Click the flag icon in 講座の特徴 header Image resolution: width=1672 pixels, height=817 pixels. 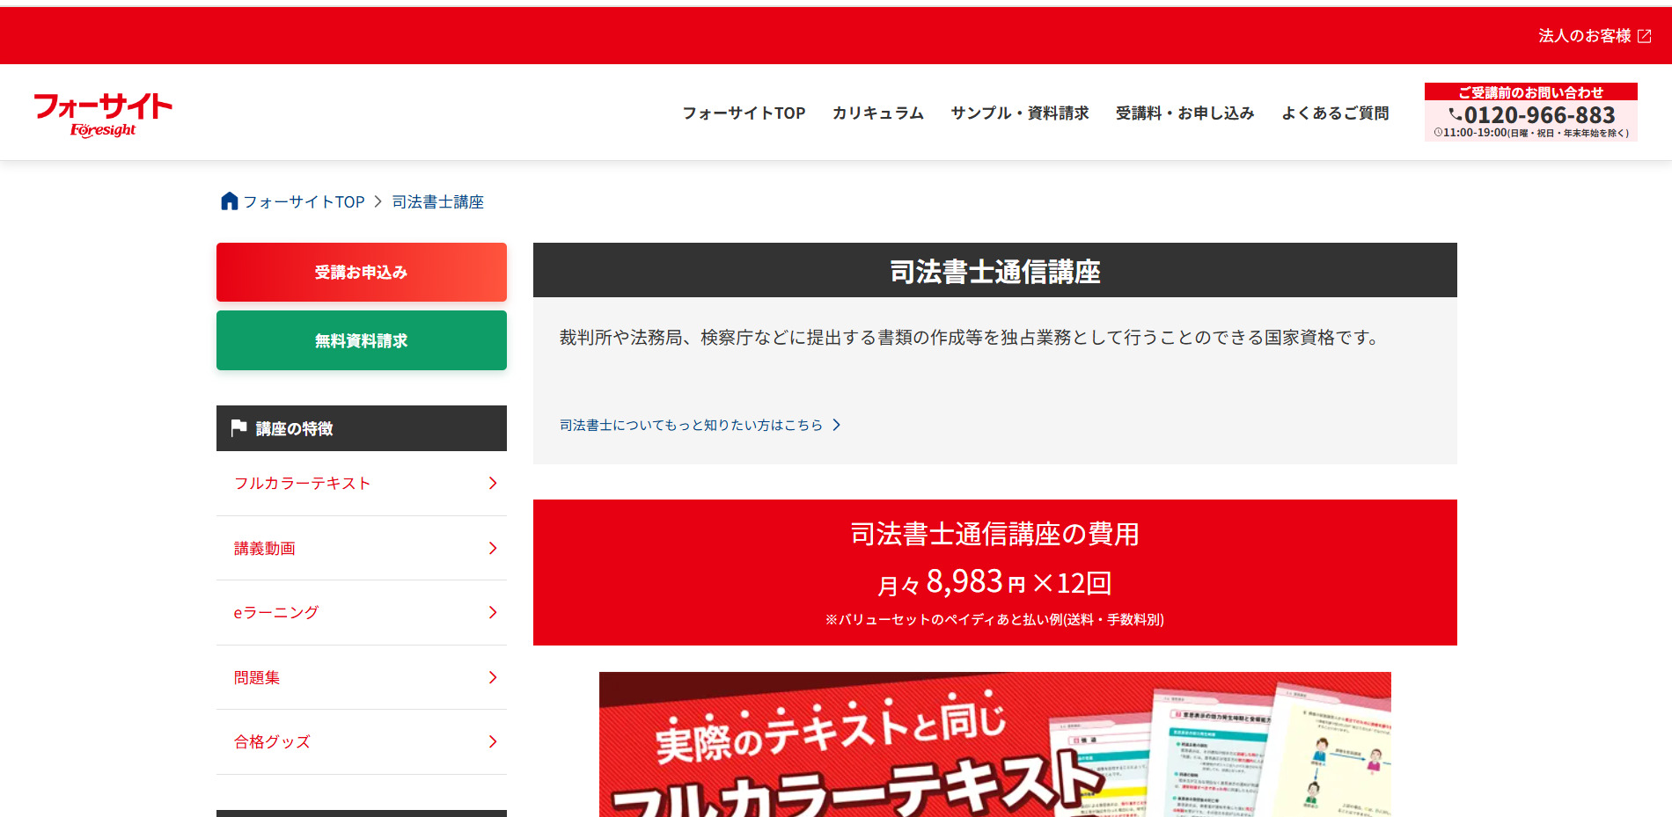238,427
